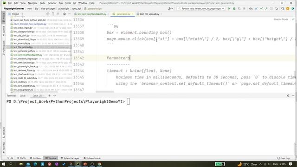Select the Local terminal tab
The image size is (297, 167).
point(23,96)
